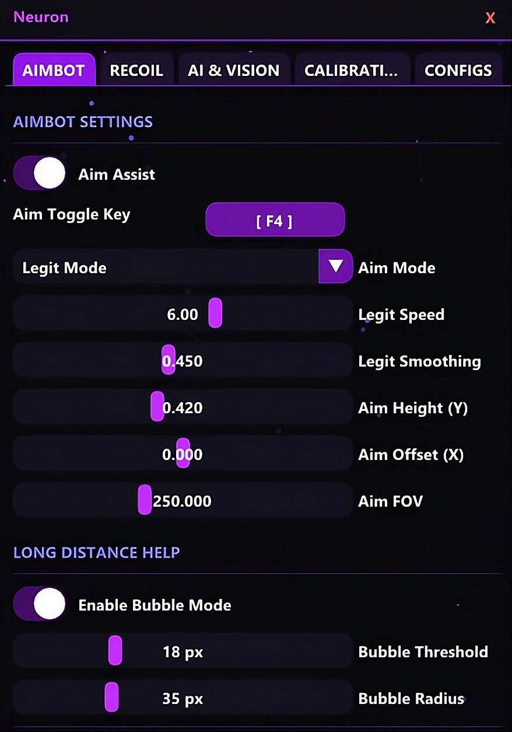Screen dimensions: 512x732
Task: Click the Legit Speed slider handle
Action: 215,313
